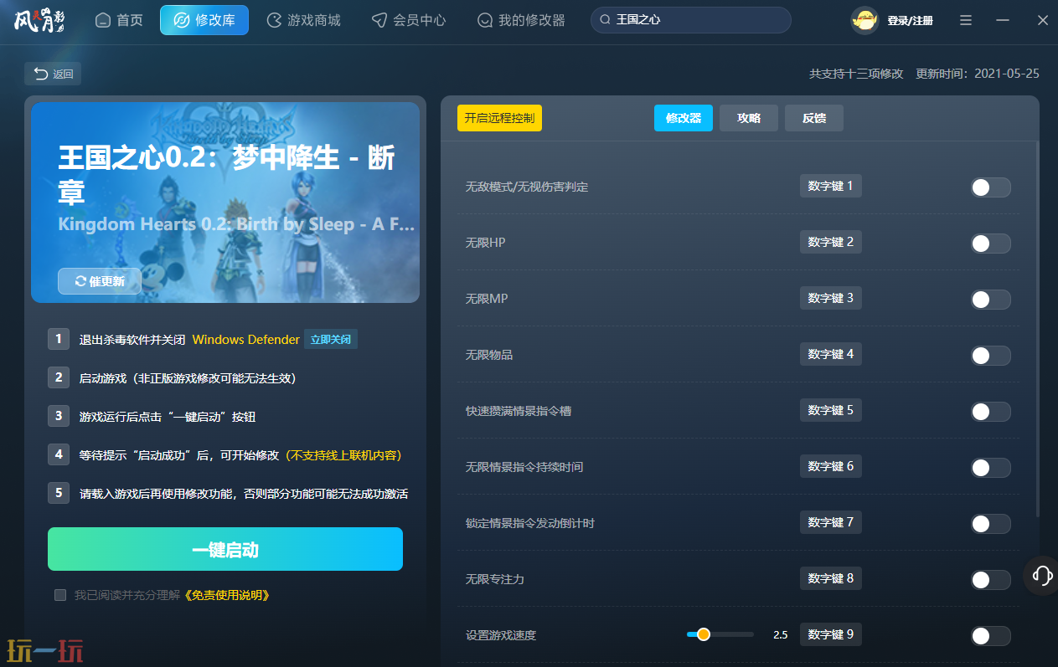Toggle the 无限专注力 switch
The width and height of the screenshot is (1058, 667).
[x=991, y=580]
